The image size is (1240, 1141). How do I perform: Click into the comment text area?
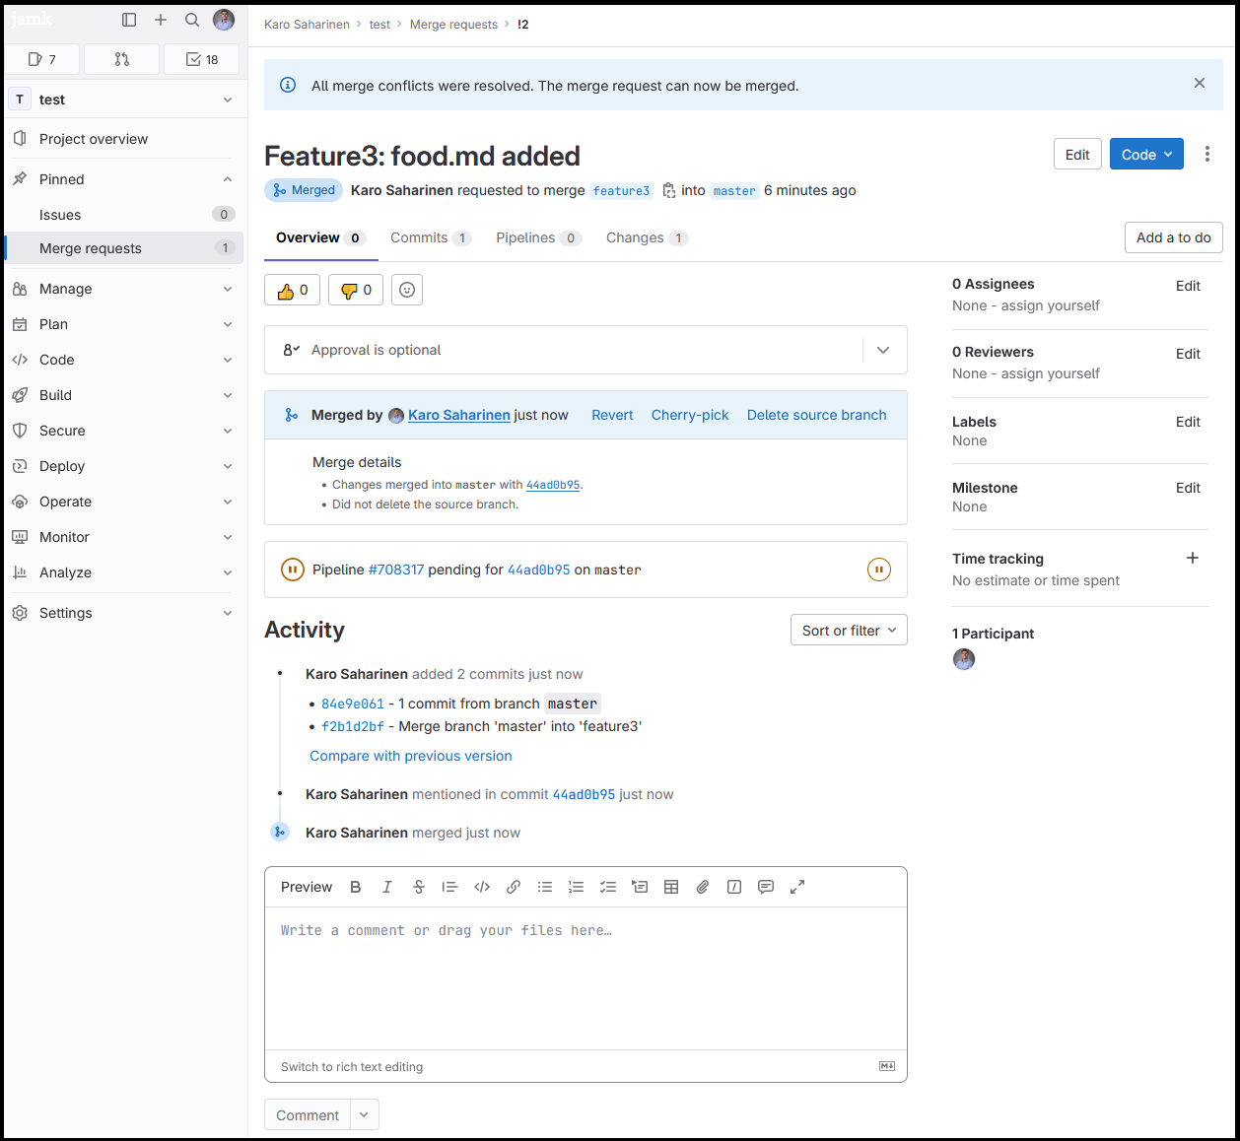pos(586,975)
